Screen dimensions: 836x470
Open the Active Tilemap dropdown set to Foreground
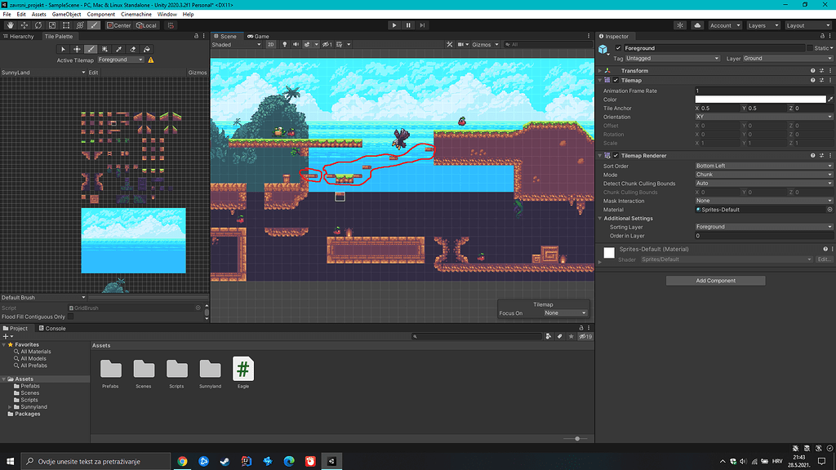tap(118, 59)
